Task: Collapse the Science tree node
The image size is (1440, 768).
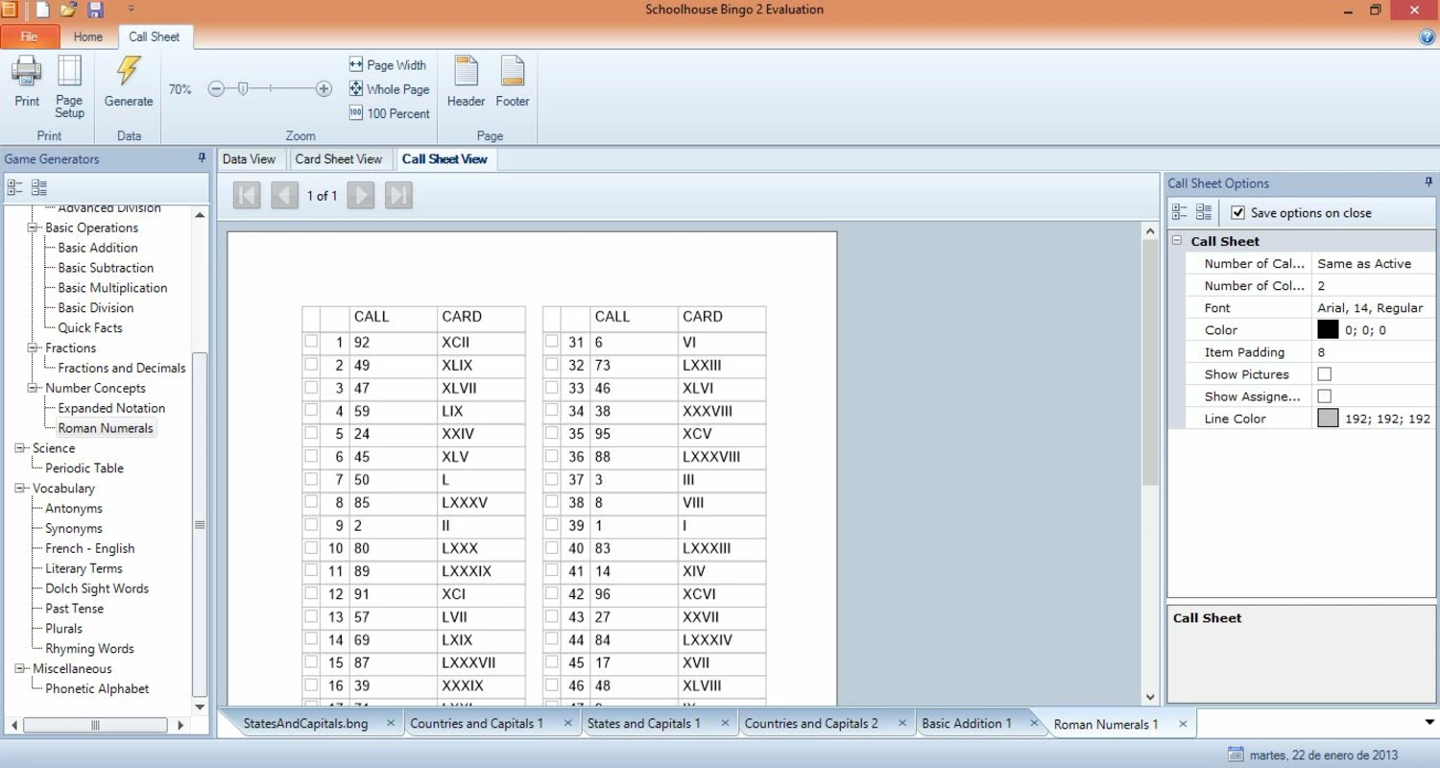Action: pyautogui.click(x=20, y=447)
